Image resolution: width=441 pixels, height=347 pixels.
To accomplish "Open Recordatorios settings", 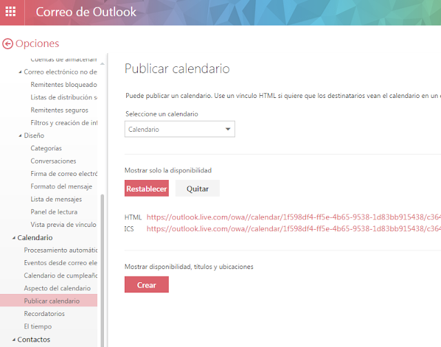I will click(x=44, y=314).
